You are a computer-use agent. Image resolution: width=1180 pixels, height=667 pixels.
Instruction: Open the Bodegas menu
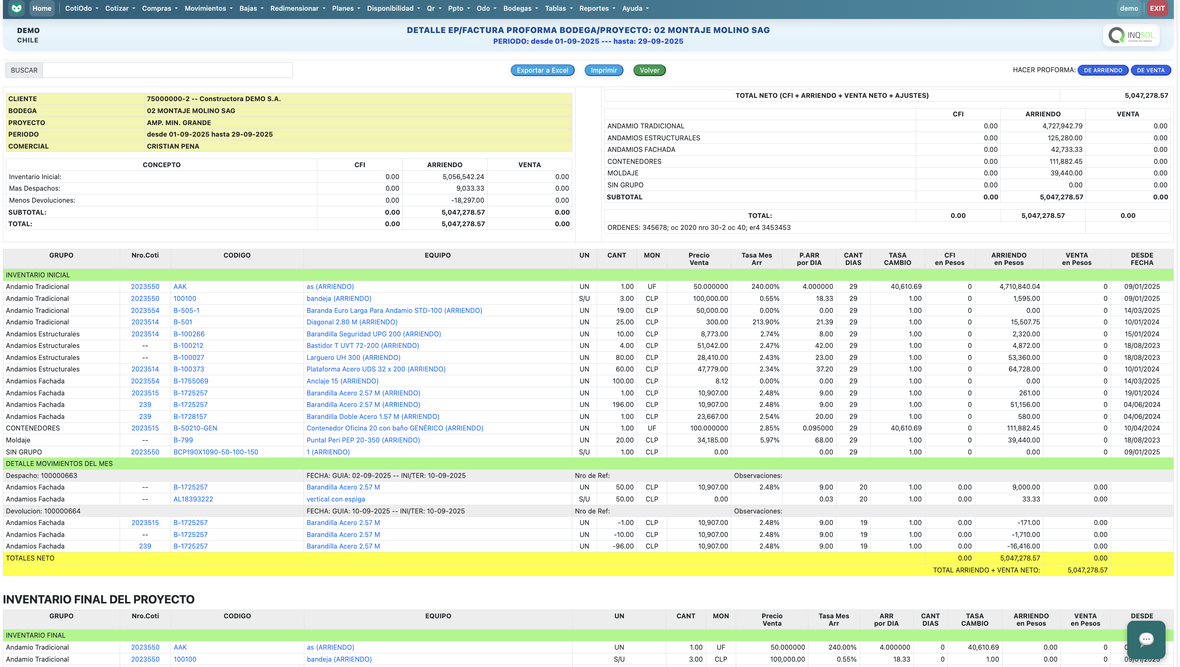(521, 8)
